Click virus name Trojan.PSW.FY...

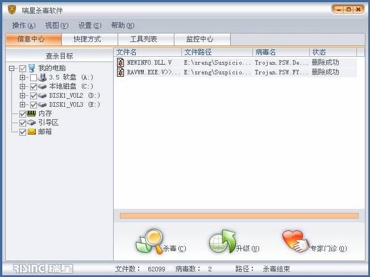pyautogui.click(x=281, y=72)
